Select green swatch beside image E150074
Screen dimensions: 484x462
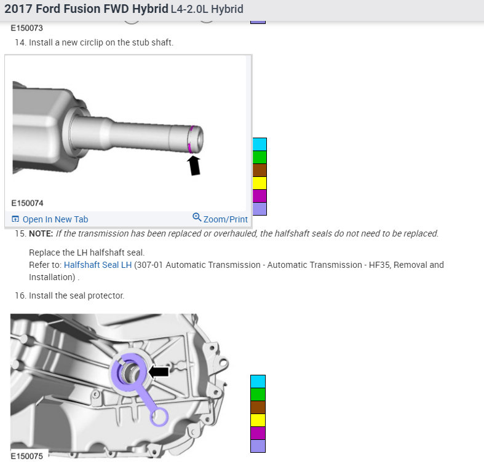[260, 157]
